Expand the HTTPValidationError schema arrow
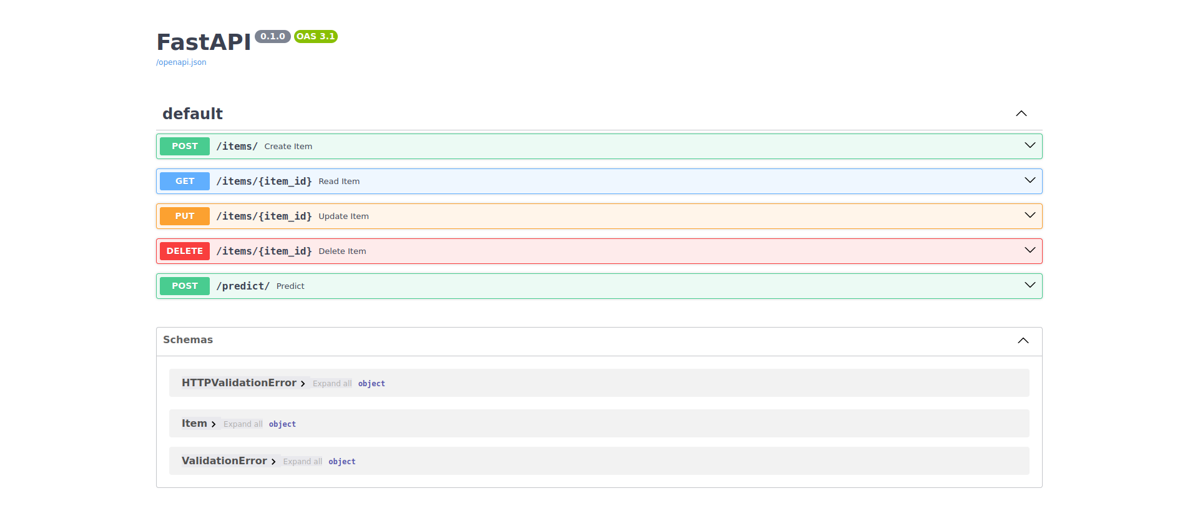1195x531 pixels. click(303, 384)
